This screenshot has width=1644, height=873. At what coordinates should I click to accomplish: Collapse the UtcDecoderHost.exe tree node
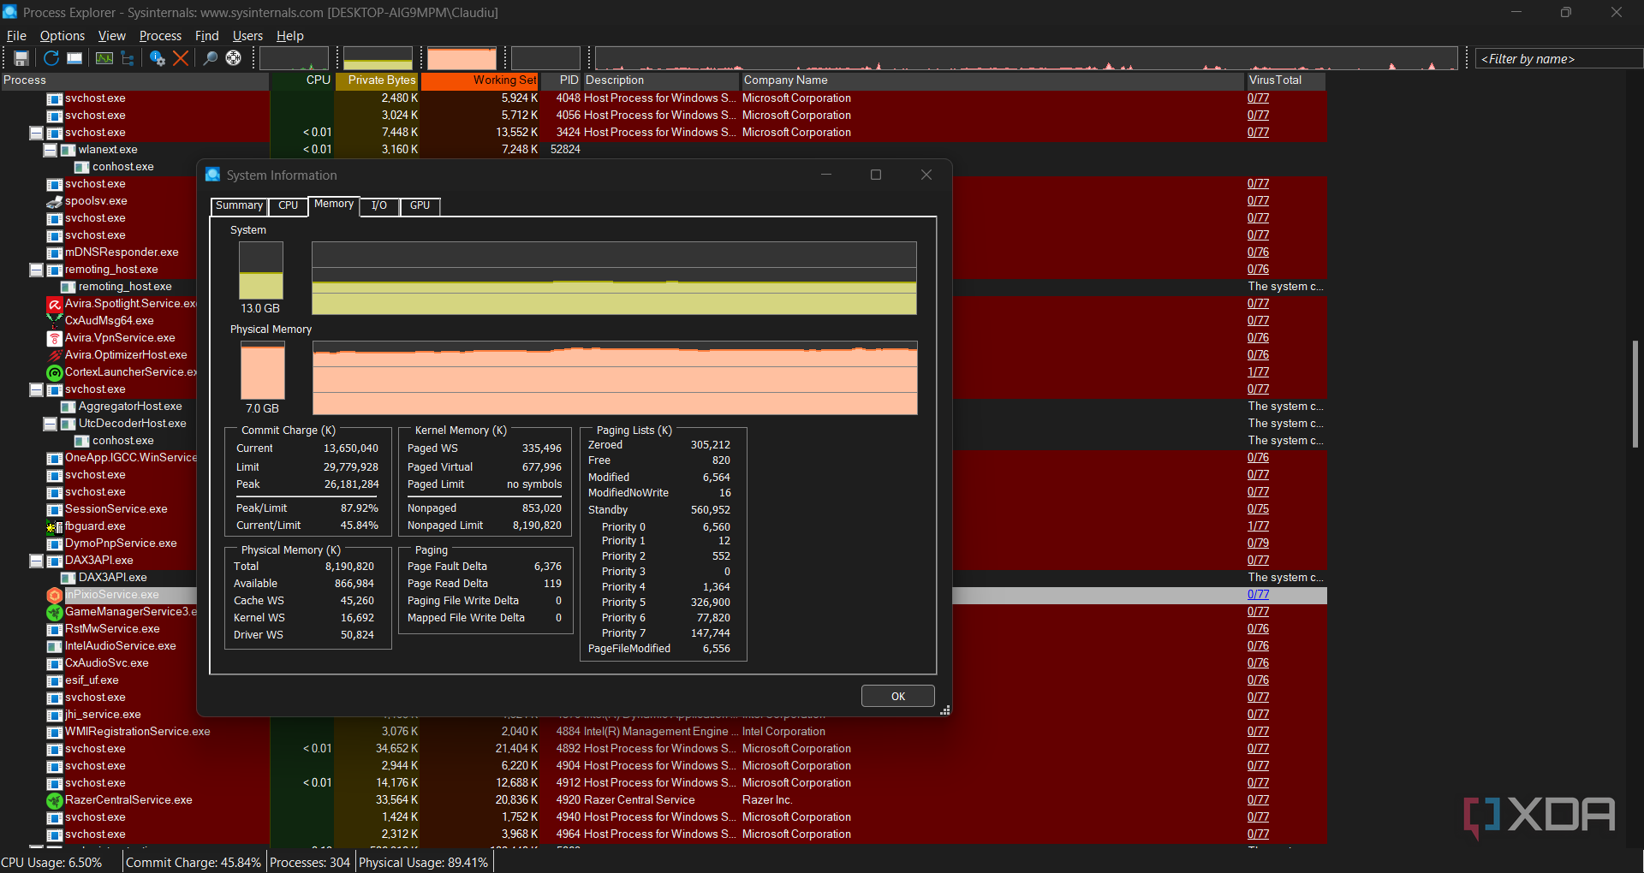click(x=50, y=424)
